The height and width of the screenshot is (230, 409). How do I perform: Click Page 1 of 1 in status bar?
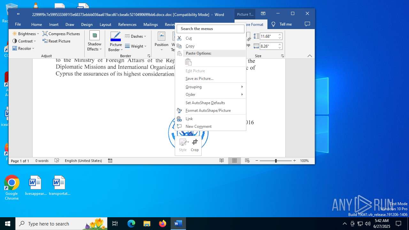(x=20, y=161)
